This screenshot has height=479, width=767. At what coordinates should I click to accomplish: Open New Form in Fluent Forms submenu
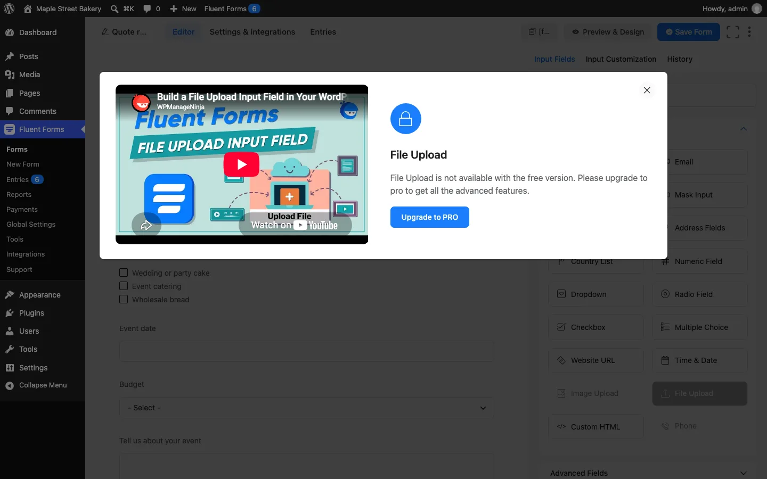[23, 164]
